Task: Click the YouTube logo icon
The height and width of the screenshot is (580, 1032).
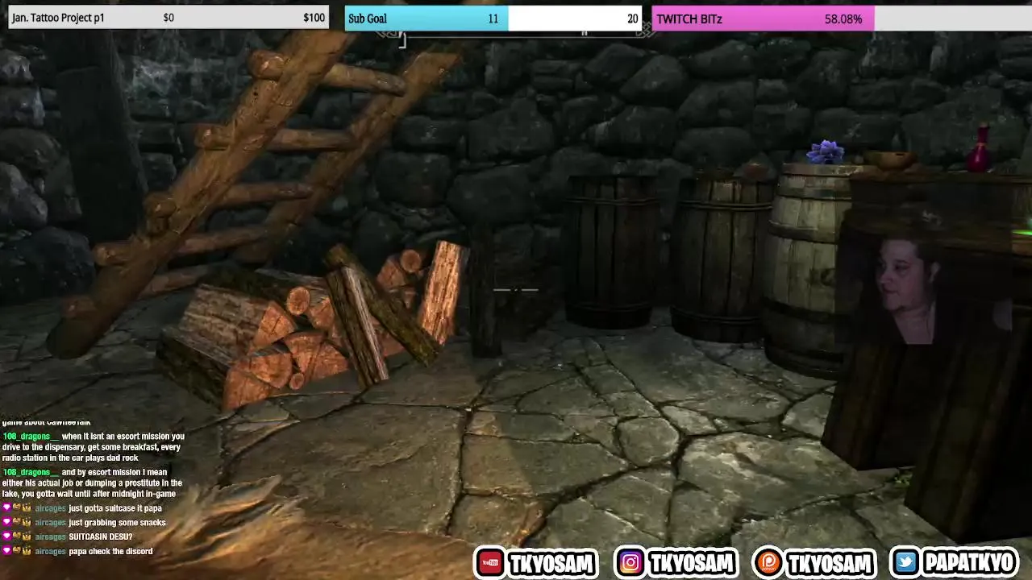Action: pyautogui.click(x=489, y=563)
